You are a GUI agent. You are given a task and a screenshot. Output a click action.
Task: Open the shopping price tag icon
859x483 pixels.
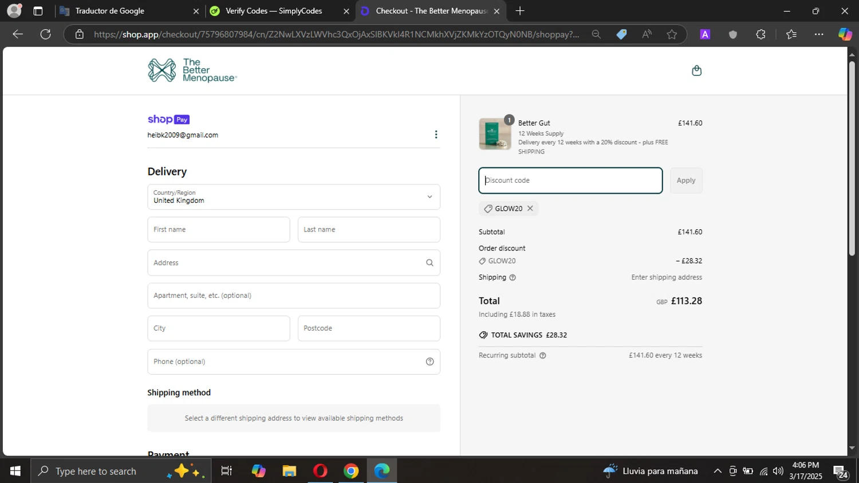[621, 34]
